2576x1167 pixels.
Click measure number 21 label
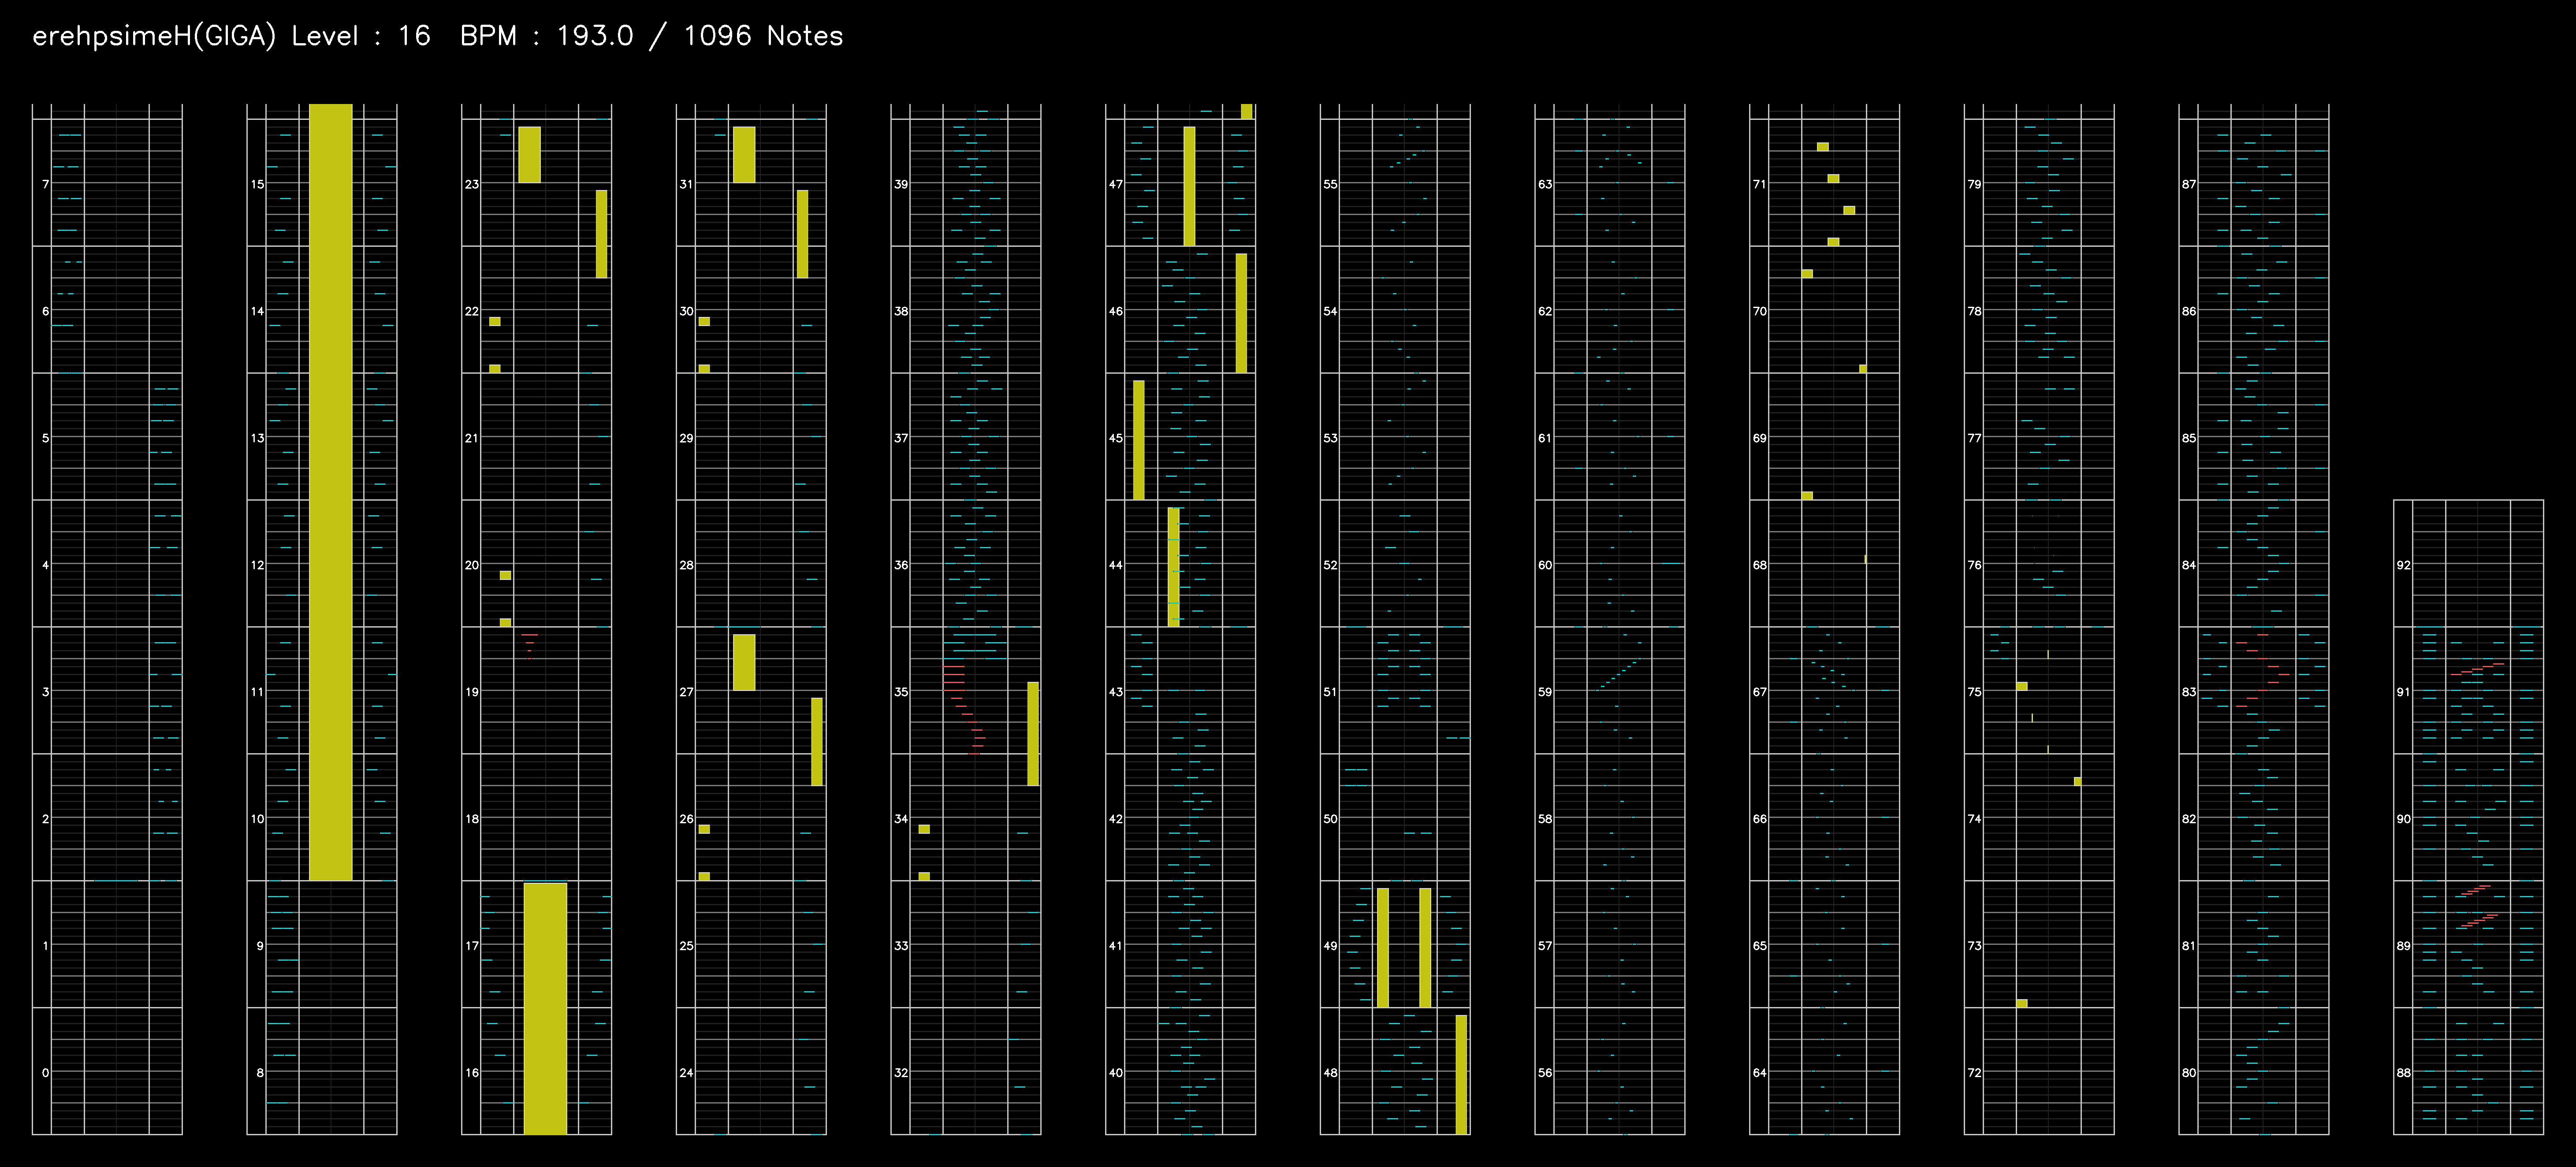(472, 438)
